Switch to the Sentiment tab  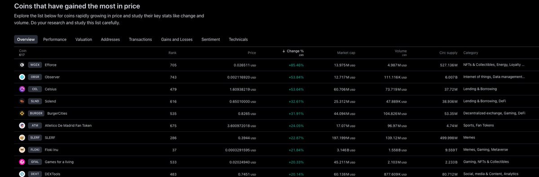click(211, 39)
